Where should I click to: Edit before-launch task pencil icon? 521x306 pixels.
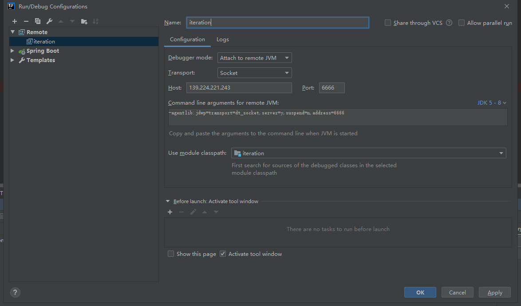point(193,212)
